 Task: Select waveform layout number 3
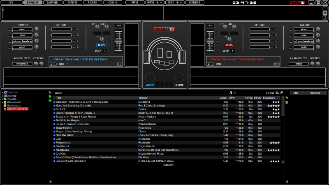(x=325, y=18)
